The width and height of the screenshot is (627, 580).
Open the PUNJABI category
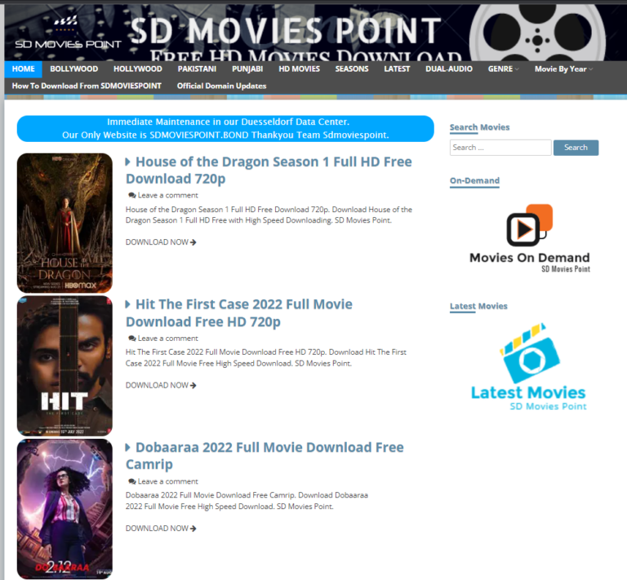tap(247, 69)
